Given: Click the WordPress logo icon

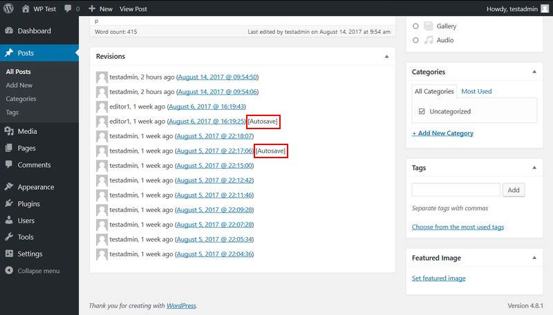Looking at the screenshot, I should click(x=9, y=9).
